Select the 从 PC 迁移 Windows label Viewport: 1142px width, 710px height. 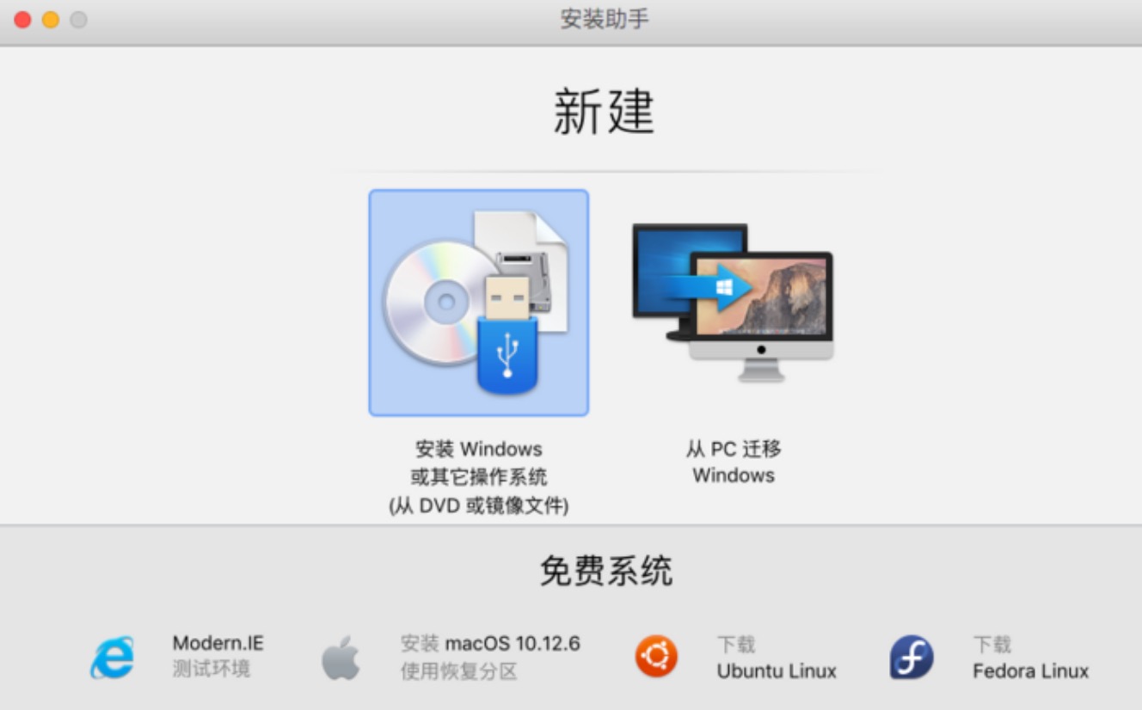tap(734, 462)
